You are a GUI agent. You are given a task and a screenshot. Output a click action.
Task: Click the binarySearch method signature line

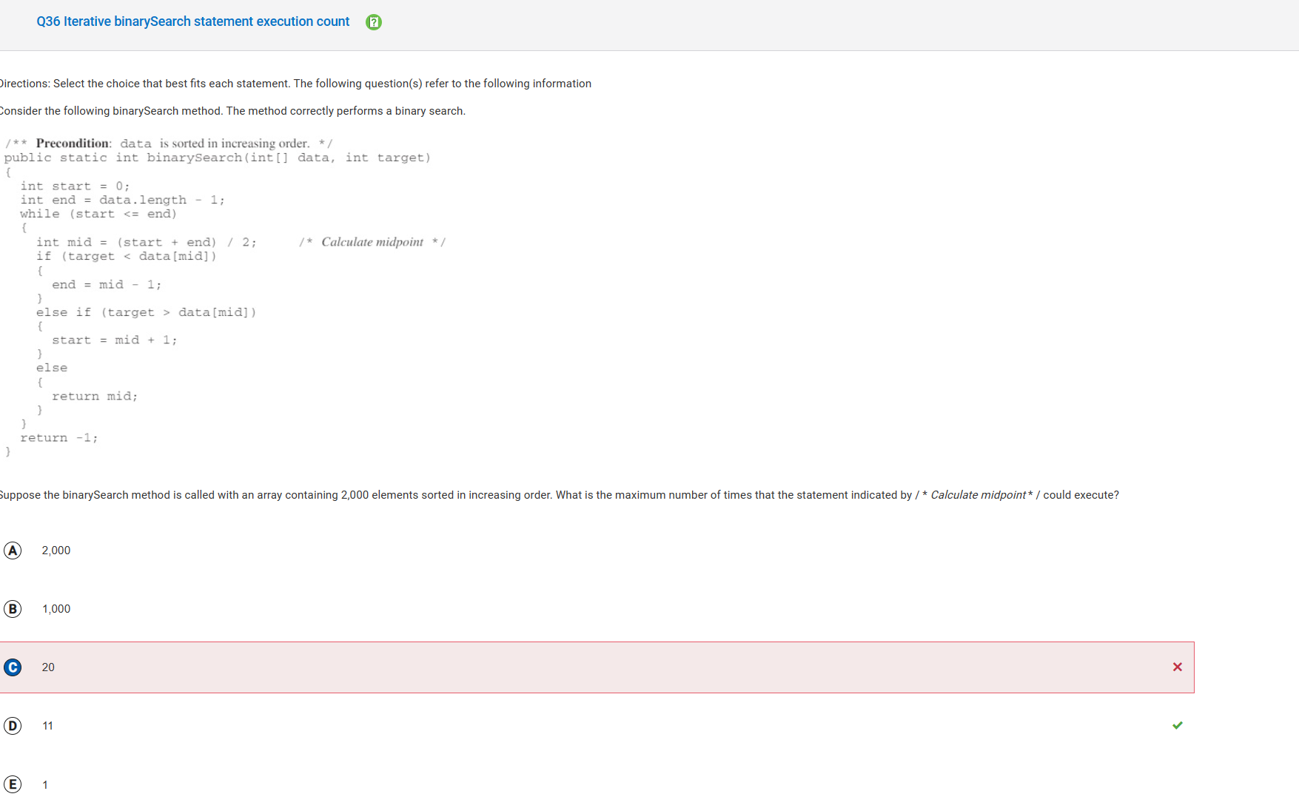pos(217,158)
